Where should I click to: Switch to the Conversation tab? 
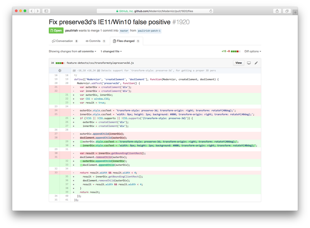(65, 41)
